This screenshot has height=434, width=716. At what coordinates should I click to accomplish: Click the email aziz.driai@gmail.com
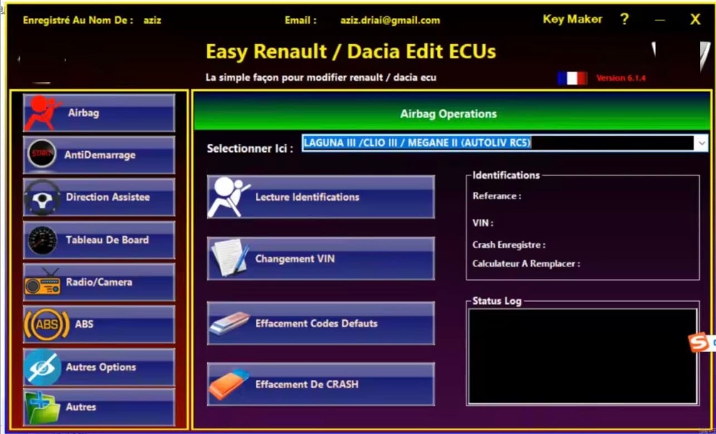pyautogui.click(x=390, y=21)
